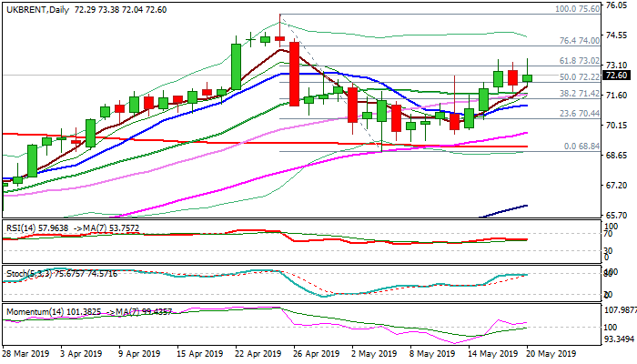Viewport: 637px width, 364px height.
Task: Click the Stoch(5,3,3) indicator label
Action: point(25,270)
